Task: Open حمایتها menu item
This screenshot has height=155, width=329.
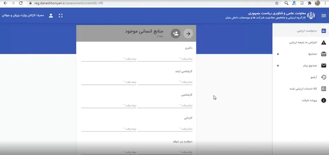Action: pos(301,54)
